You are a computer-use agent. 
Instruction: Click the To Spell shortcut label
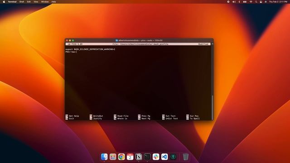[x=194, y=119]
